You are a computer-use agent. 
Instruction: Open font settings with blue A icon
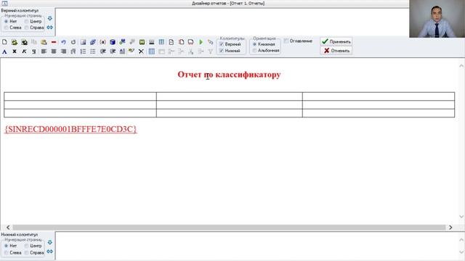(4, 51)
